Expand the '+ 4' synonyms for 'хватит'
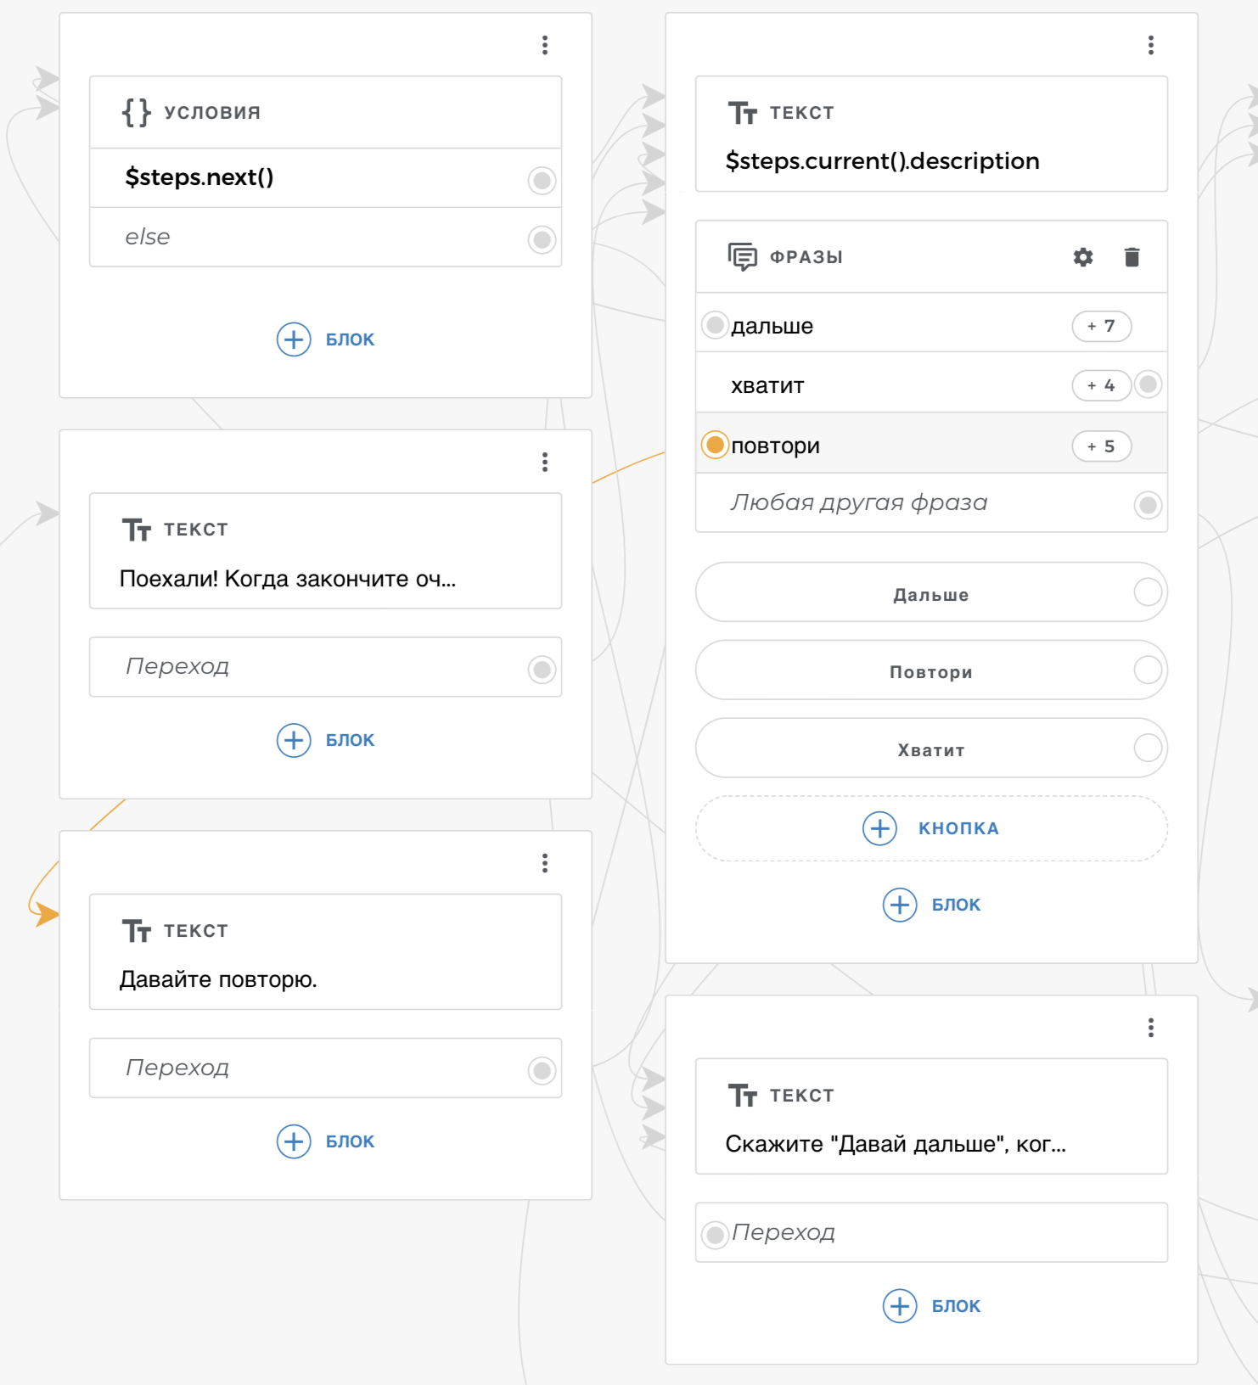1258x1385 pixels. 1101,385
